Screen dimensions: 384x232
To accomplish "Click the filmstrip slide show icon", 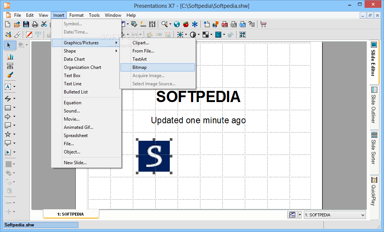I will 152,24.
